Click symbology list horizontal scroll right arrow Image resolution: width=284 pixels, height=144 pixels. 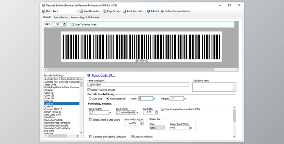tap(78, 136)
